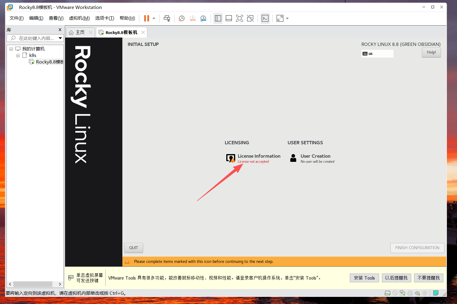Image resolution: width=457 pixels, height=304 pixels.
Task: Click the CD/DVD drive status icon
Action: [x=395, y=293]
